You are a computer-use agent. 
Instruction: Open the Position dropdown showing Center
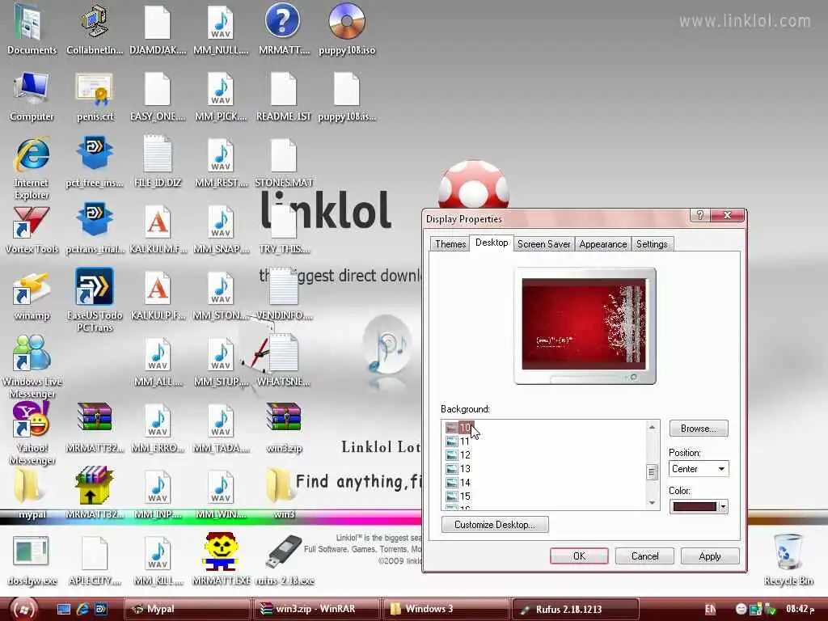click(x=699, y=469)
